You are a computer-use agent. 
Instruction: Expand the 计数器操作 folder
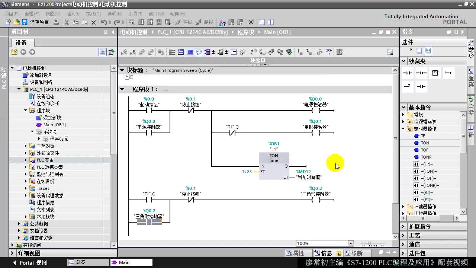tap(403, 207)
